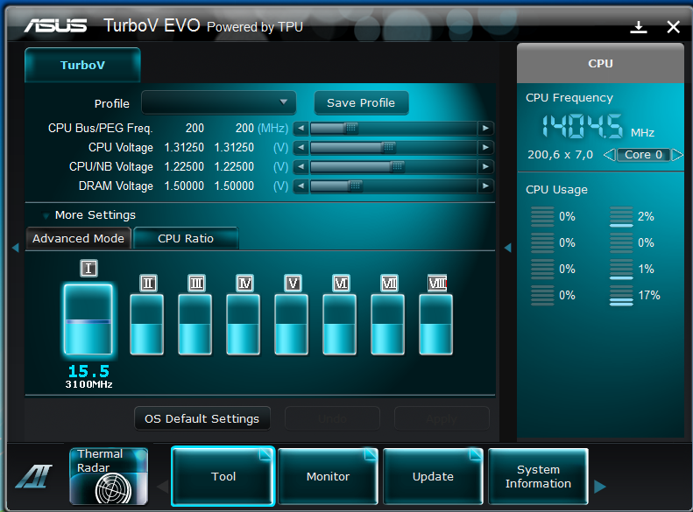Click the 1% CPU usage meter

tap(621, 269)
